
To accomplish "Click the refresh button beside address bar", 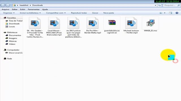I will tap(160, 5).
